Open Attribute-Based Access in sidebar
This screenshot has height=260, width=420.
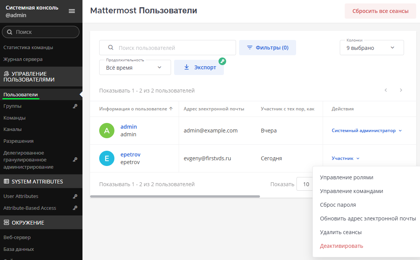(x=30, y=208)
